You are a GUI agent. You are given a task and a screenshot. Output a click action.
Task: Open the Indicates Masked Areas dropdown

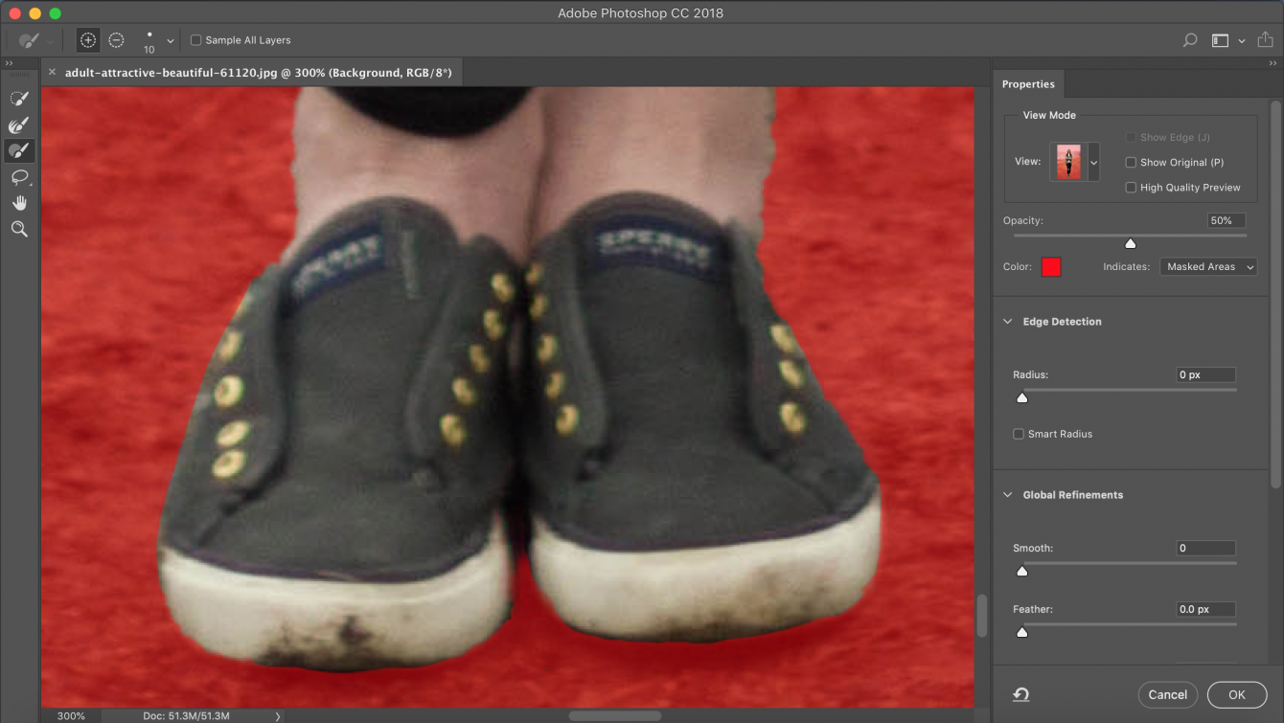tap(1208, 267)
